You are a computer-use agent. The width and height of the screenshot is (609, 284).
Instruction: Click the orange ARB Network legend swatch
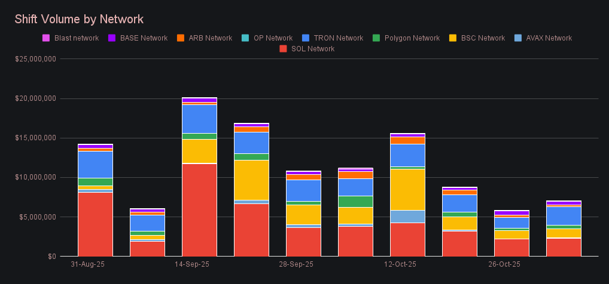(x=180, y=38)
